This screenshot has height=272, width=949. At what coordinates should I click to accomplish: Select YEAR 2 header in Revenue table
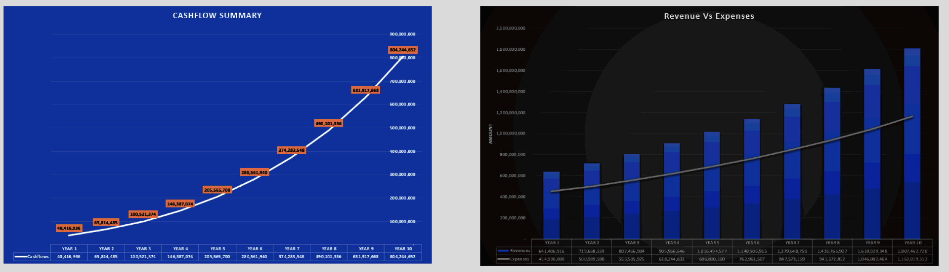point(592,243)
